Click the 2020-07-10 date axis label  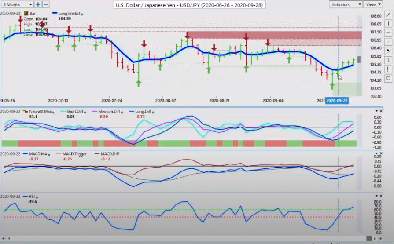point(58,101)
